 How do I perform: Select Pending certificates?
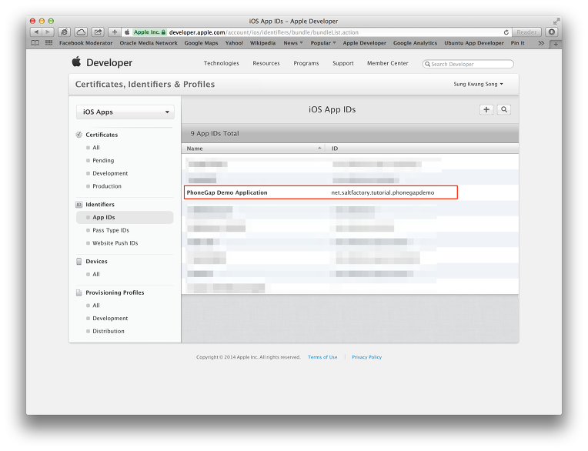pos(103,160)
